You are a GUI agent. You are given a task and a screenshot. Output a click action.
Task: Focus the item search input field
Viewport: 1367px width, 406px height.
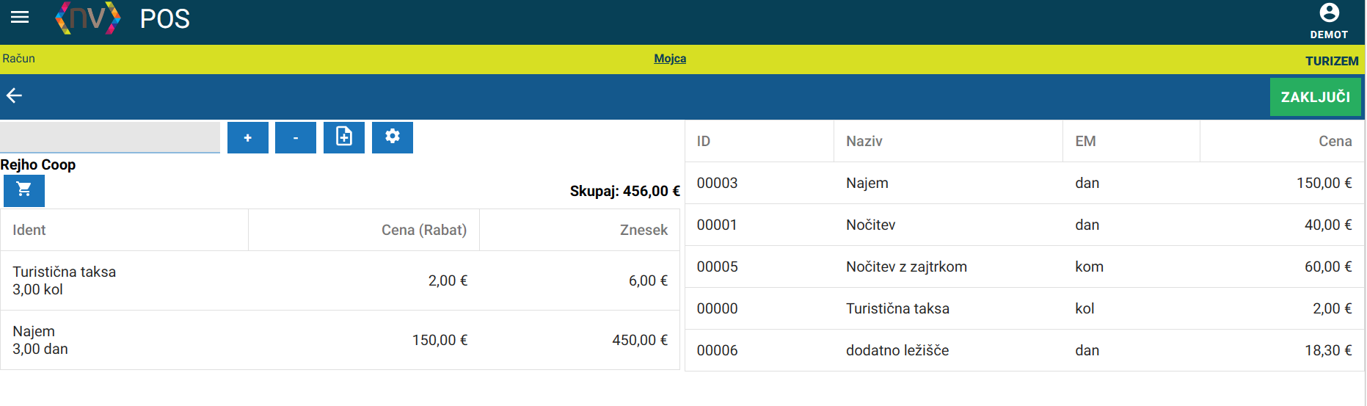pos(110,137)
